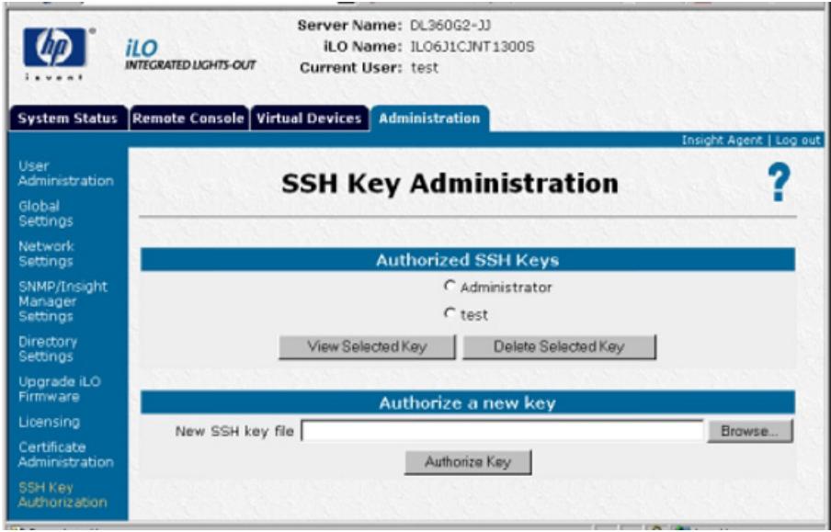Image resolution: width=831 pixels, height=532 pixels.
Task: Select the test user SSH key radio button
Action: 450,313
